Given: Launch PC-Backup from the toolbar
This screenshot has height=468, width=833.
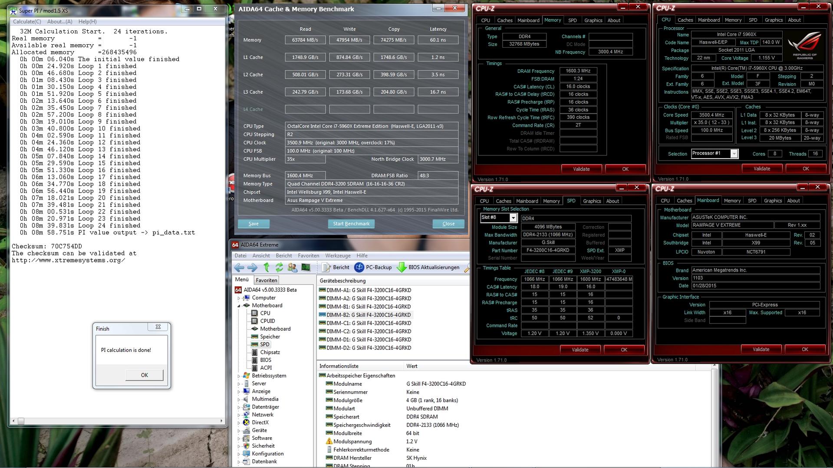Looking at the screenshot, I should point(373,268).
